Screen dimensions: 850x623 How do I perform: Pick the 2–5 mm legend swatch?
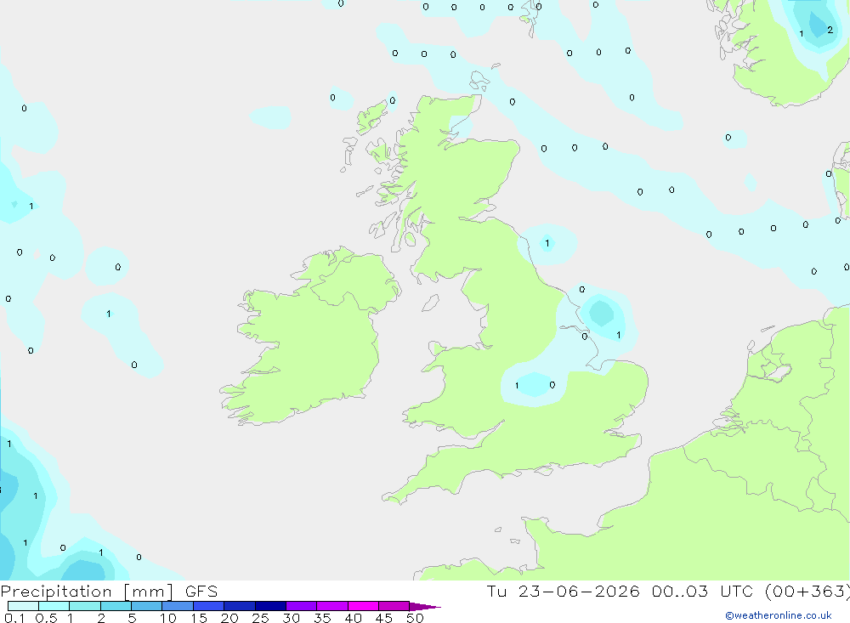click(116, 606)
